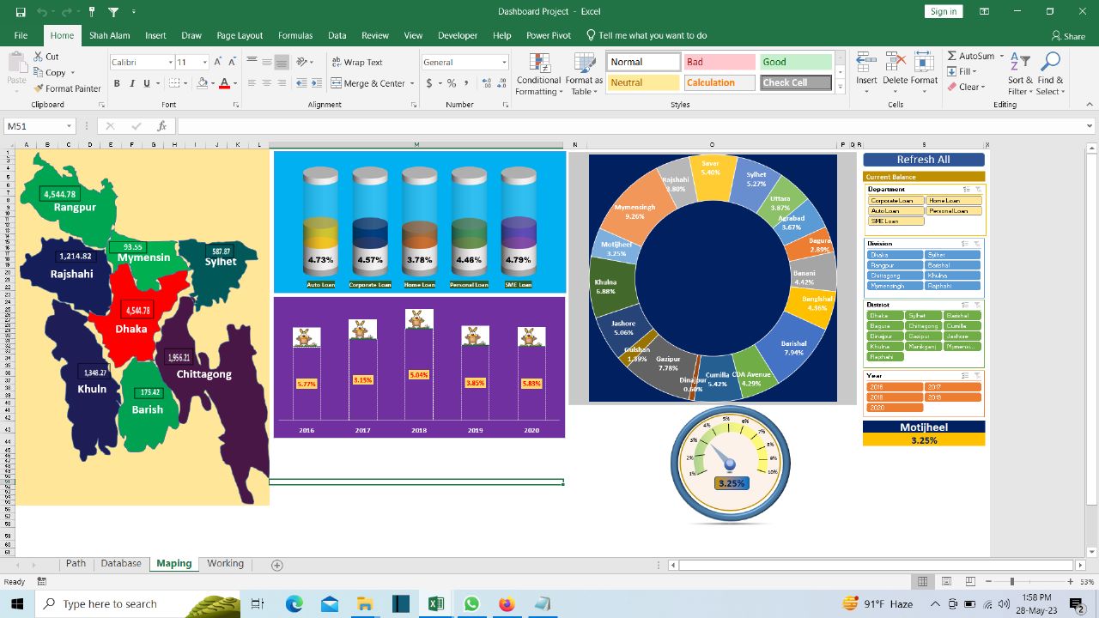
Task: Click the Percent Style icon
Action: point(452,83)
